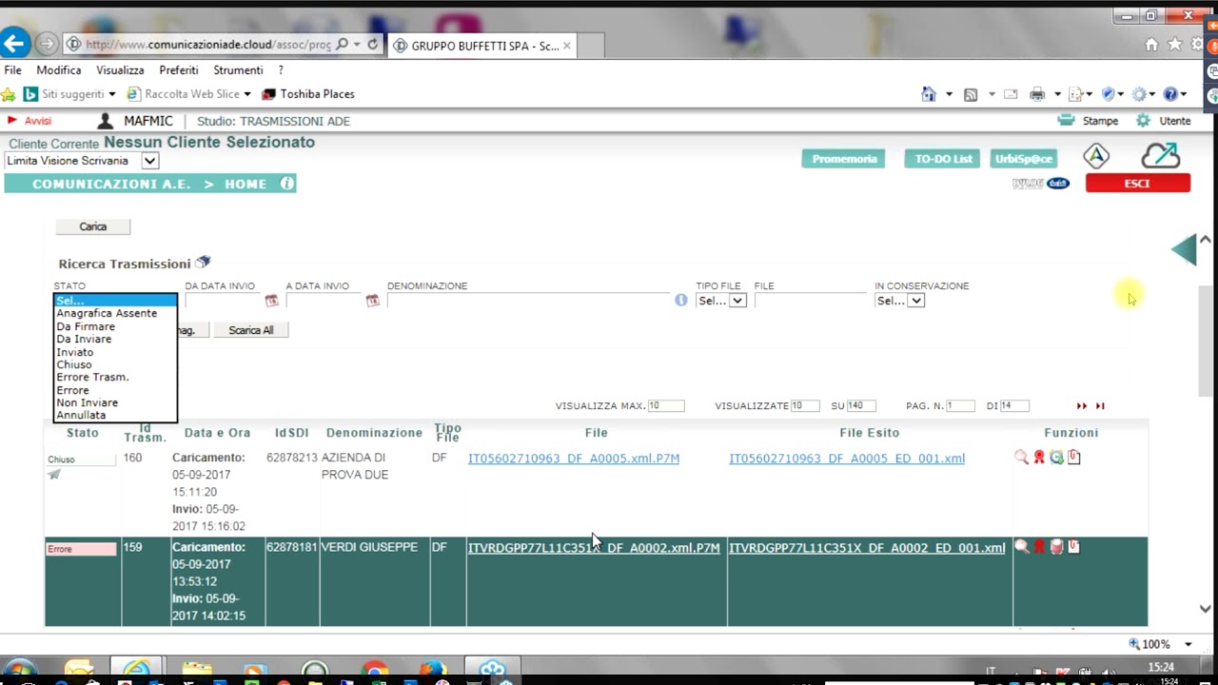Click document clip icon in row 160
Image resolution: width=1218 pixels, height=685 pixels.
point(1073,458)
